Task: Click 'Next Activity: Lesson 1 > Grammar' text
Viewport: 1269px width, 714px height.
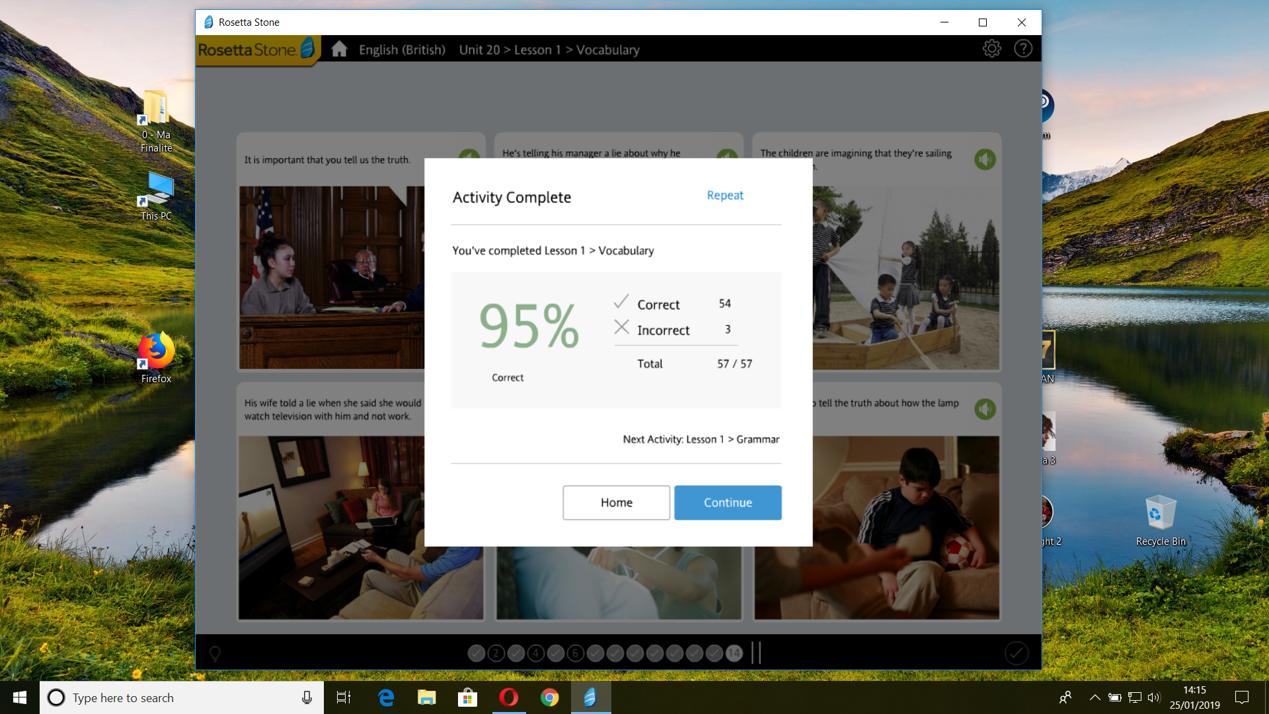Action: pos(701,439)
